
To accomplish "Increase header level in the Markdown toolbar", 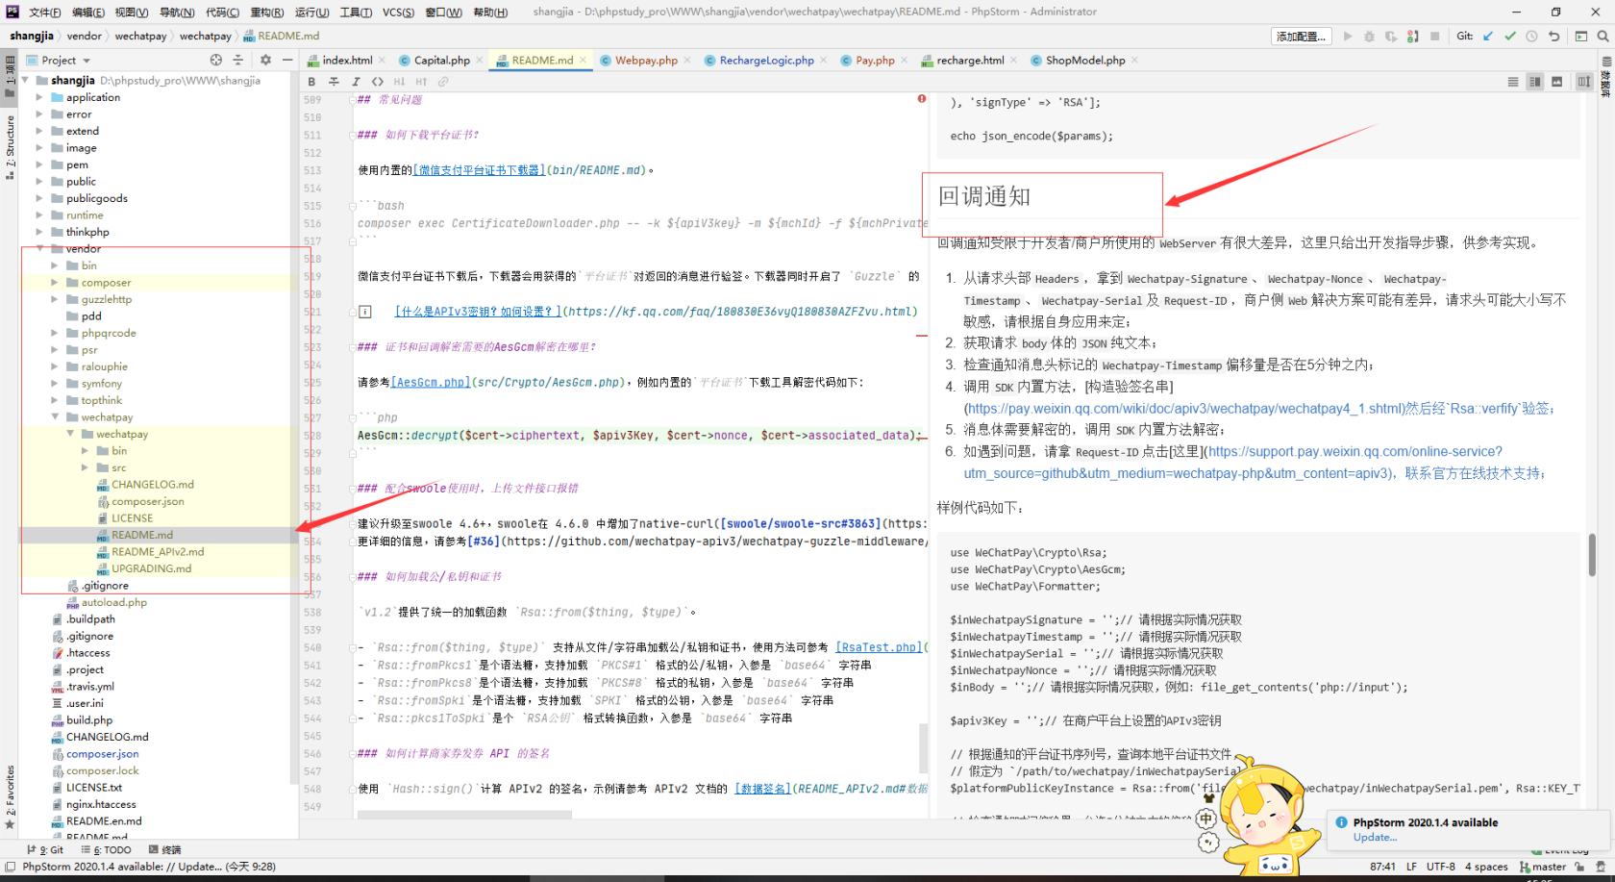I will 421,82.
